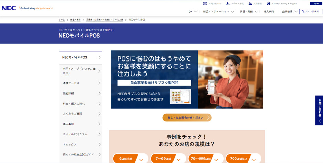Click the サイト内検索 search field

[311, 12]
